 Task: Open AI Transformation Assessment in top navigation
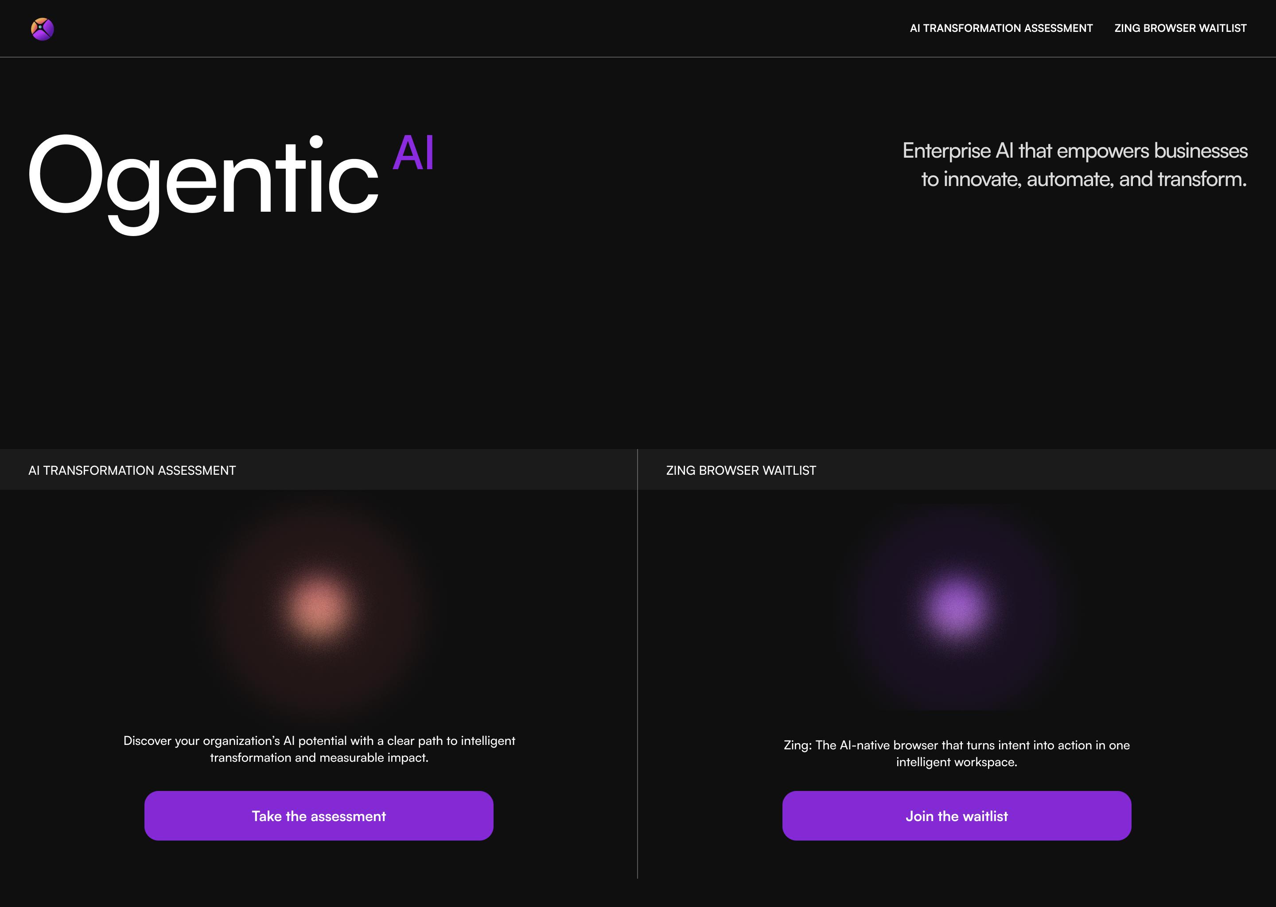(x=1000, y=28)
